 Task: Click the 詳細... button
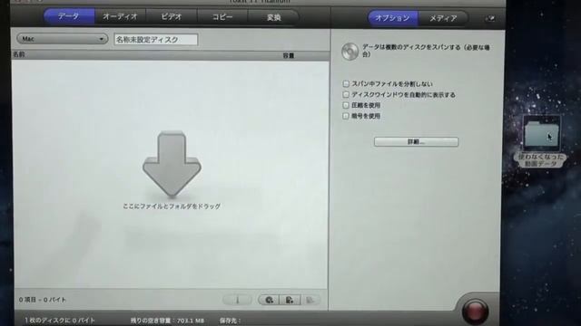click(416, 142)
